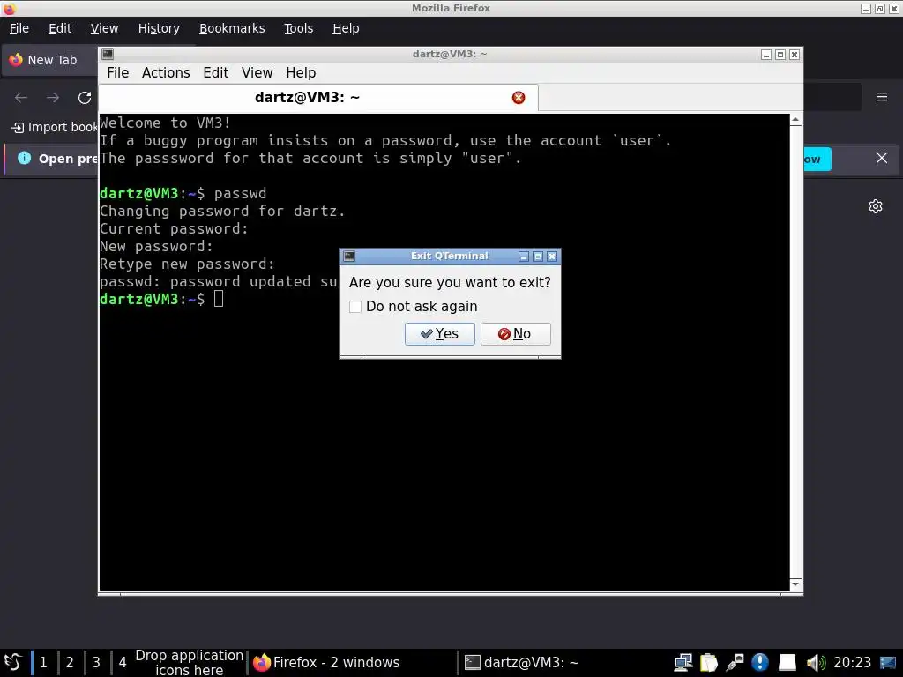Click 'Welcome to VM3!' terminal line
The image size is (903, 677).
click(x=165, y=123)
